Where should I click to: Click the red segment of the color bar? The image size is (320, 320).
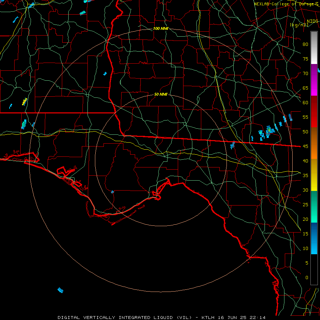point(314,112)
